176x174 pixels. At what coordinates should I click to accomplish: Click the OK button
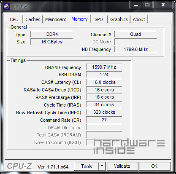[x=154, y=166]
